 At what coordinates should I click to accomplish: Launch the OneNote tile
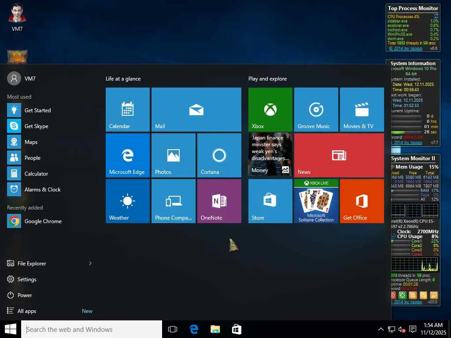pyautogui.click(x=219, y=201)
